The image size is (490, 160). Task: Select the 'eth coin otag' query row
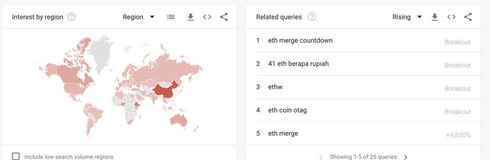pos(363,110)
